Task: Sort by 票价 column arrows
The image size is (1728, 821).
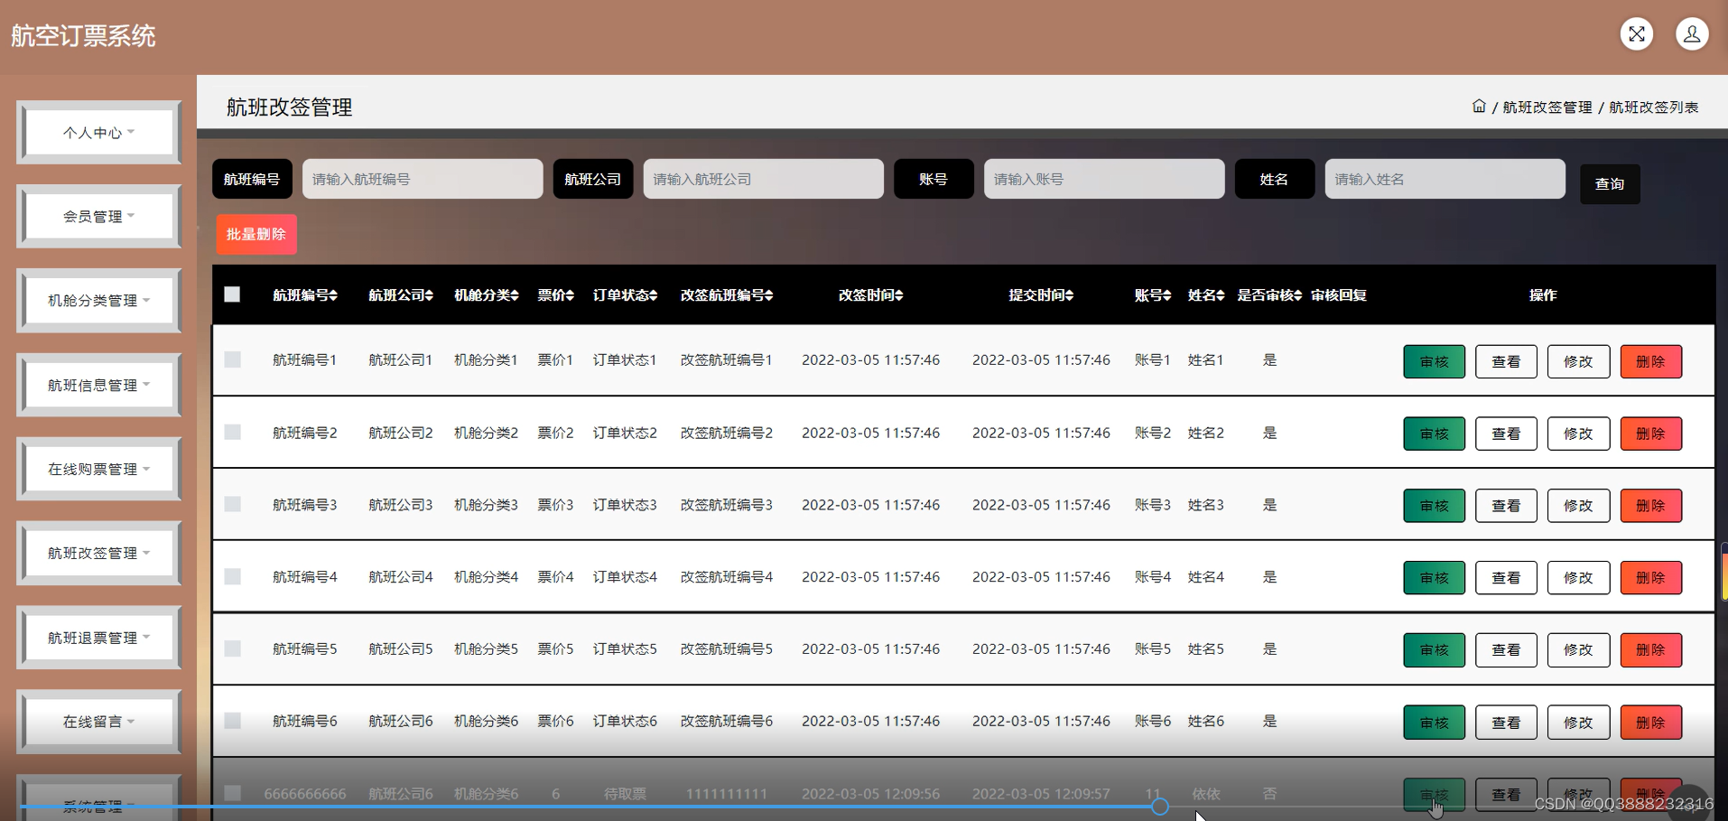Action: pos(570,295)
